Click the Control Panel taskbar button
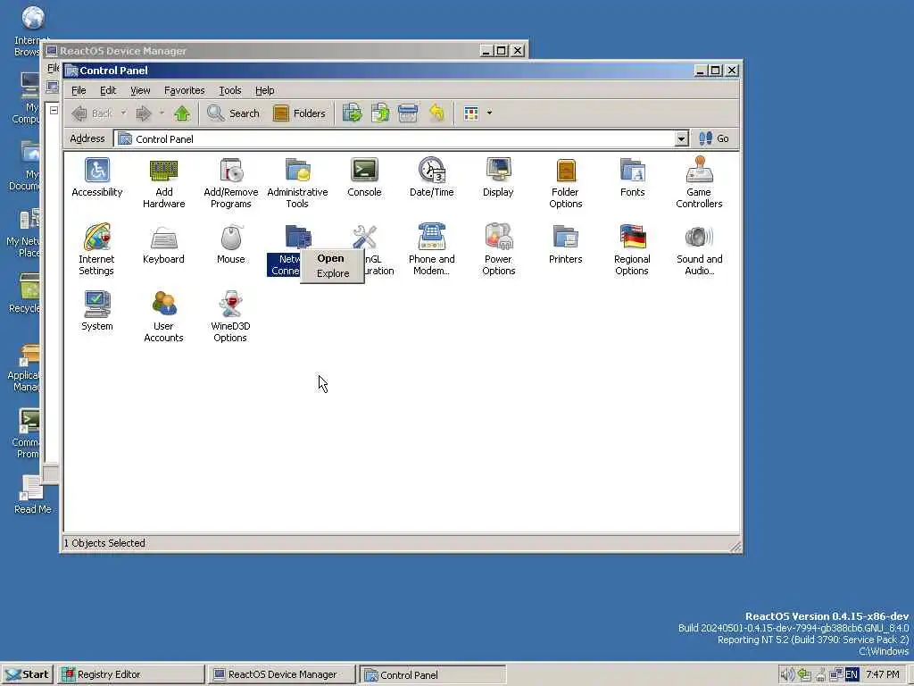This screenshot has width=914, height=686. pyautogui.click(x=433, y=674)
